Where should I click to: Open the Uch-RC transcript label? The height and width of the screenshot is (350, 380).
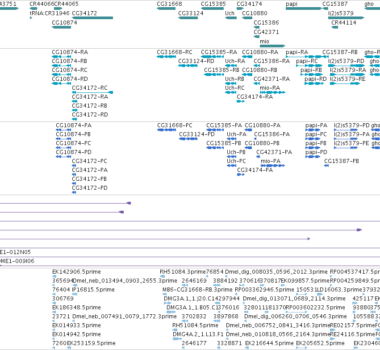pos(235,88)
